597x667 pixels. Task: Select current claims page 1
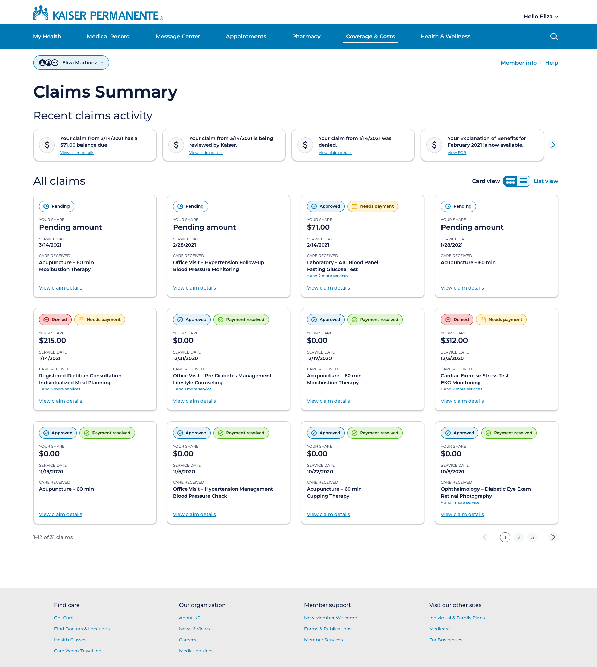click(505, 537)
